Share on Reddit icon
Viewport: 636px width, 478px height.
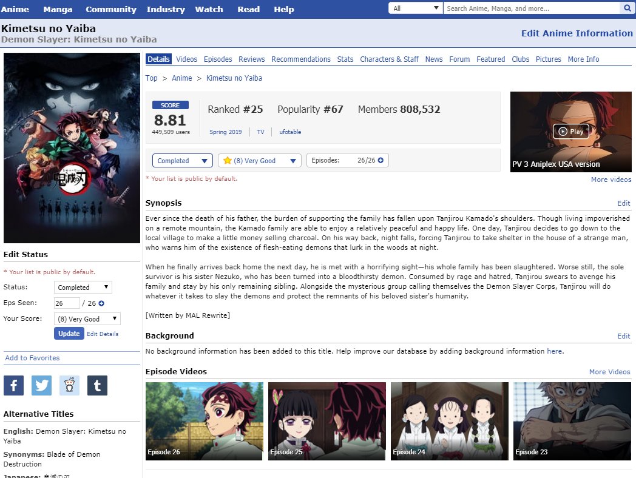click(69, 385)
